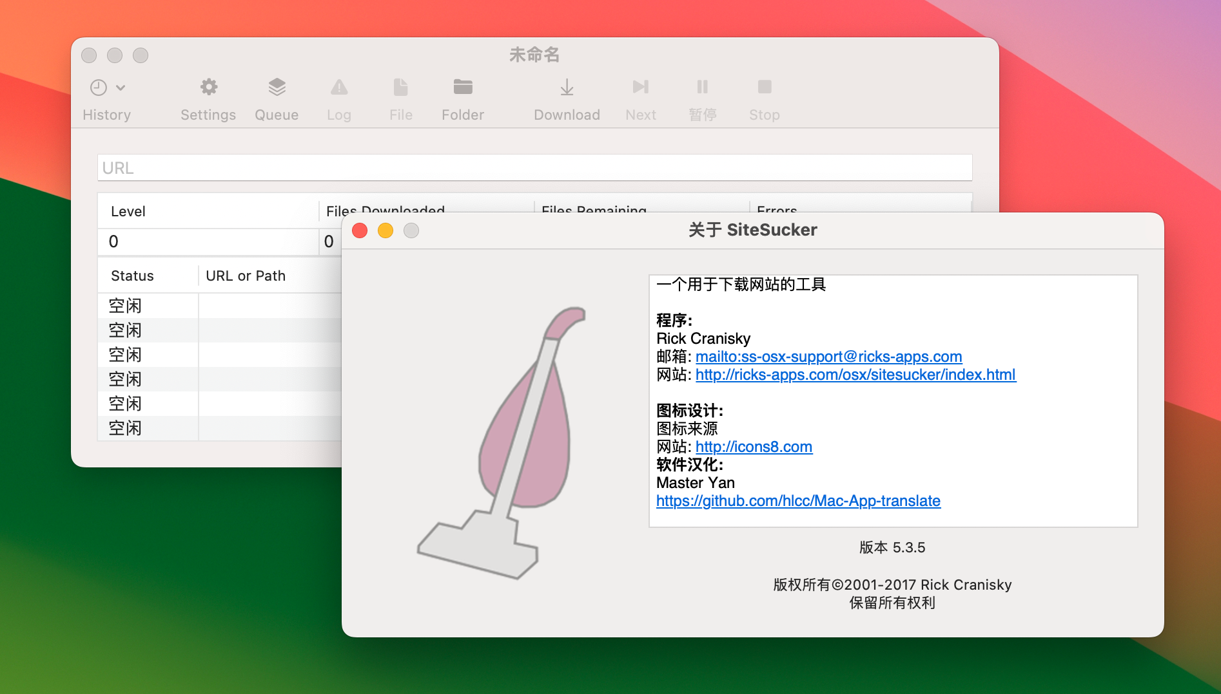Click the URL or Path column header
The image size is (1221, 694).
coord(246,276)
